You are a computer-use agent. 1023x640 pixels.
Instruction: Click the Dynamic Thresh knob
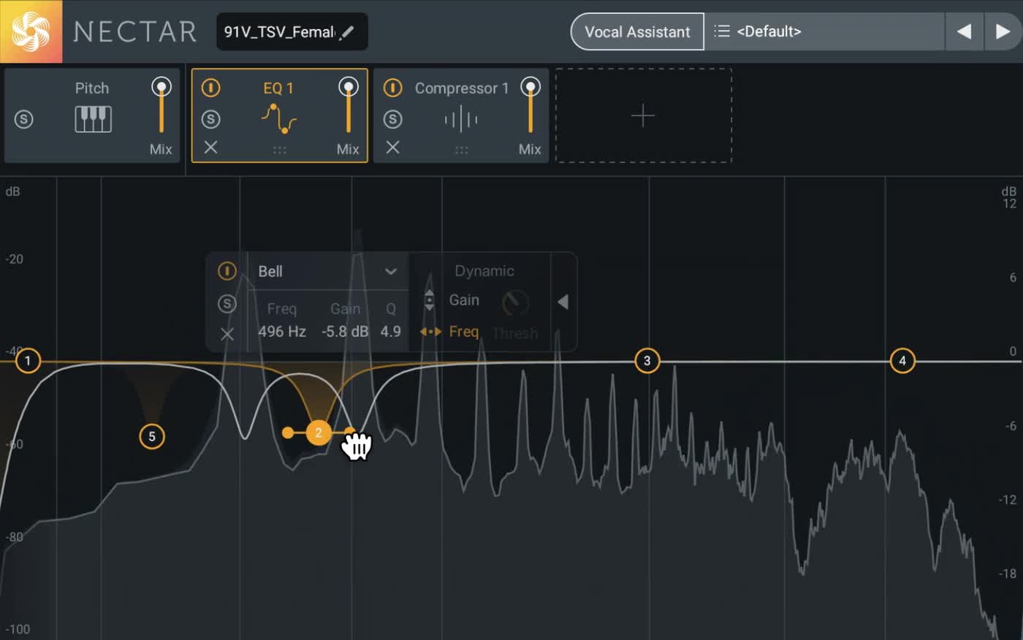point(515,302)
